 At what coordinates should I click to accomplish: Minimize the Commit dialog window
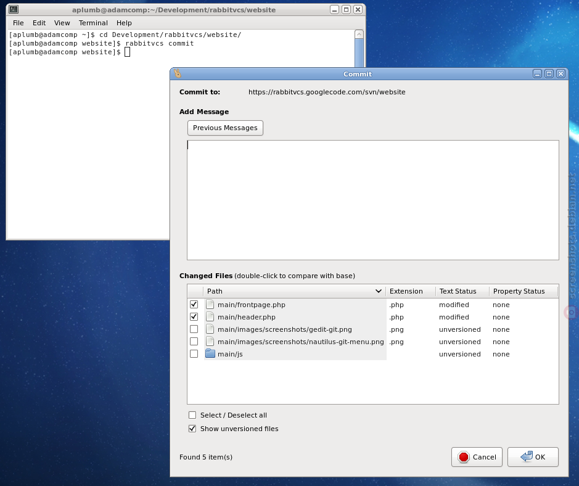pos(537,74)
